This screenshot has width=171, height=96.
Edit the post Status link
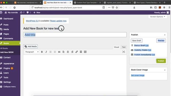click(x=147, y=46)
